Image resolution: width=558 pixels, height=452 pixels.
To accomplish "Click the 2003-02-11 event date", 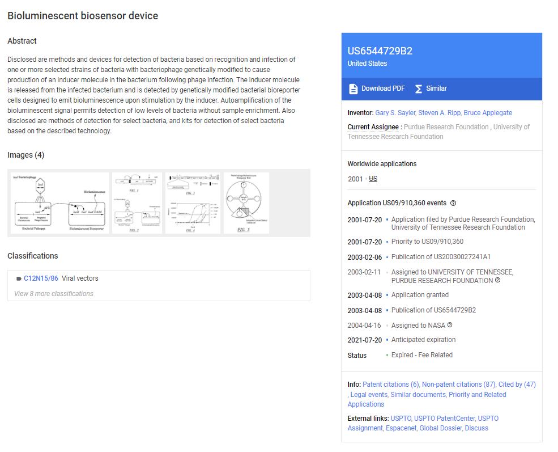I will click(x=364, y=272).
